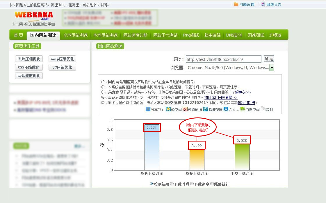Select the 线路统计 radio button
The width and height of the screenshot is (326, 203).
[x=212, y=184]
